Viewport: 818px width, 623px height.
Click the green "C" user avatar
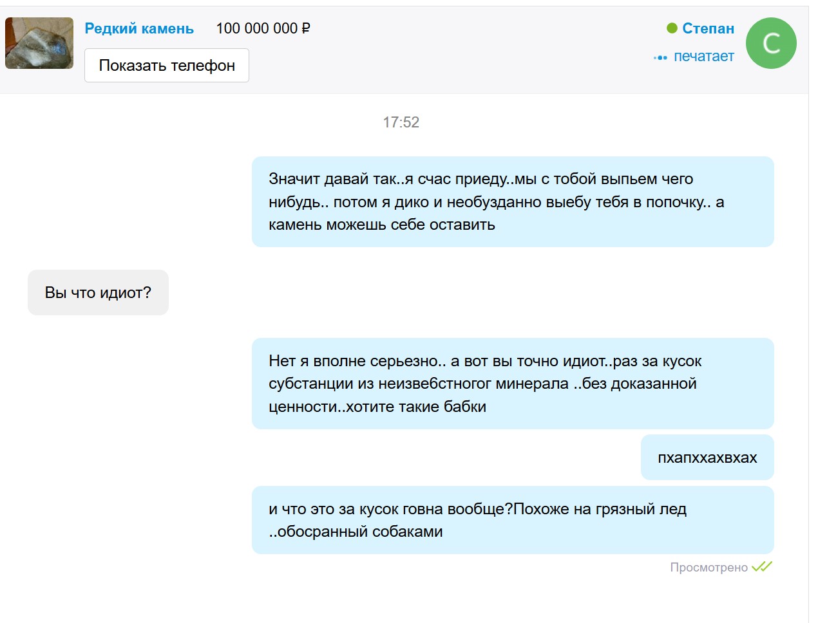(771, 43)
